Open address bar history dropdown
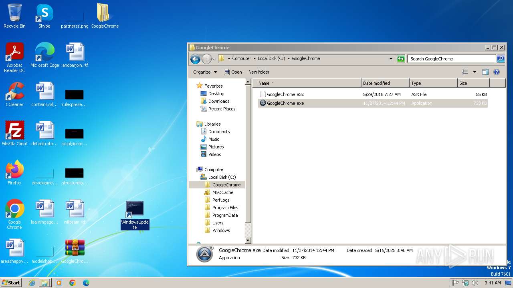 [391, 59]
